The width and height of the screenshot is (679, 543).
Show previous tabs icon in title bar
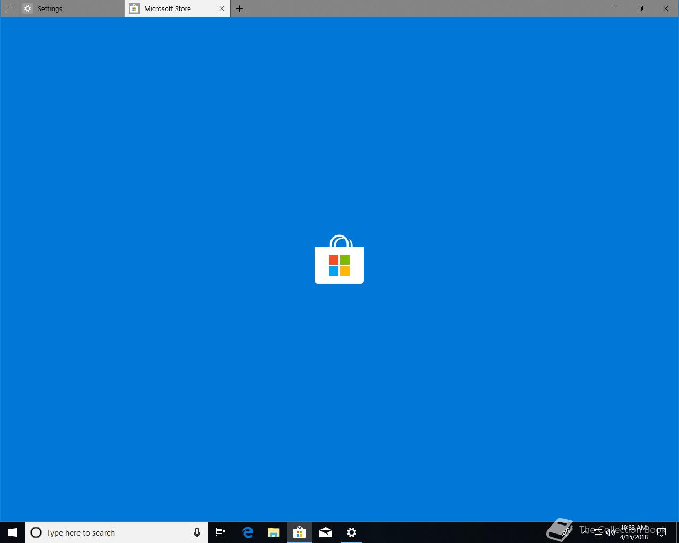[9, 8]
